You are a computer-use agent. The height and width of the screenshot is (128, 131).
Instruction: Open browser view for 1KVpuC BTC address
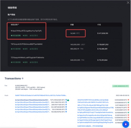(16, 35)
